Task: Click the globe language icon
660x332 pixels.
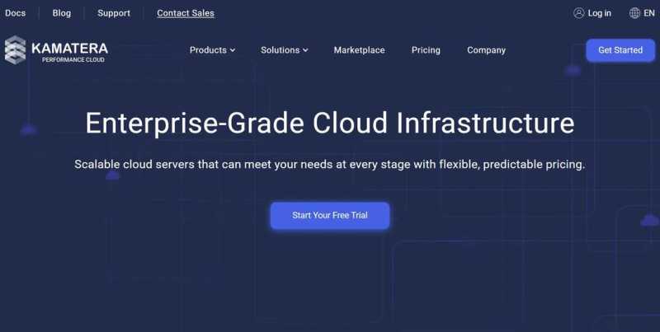Action: [x=634, y=13]
